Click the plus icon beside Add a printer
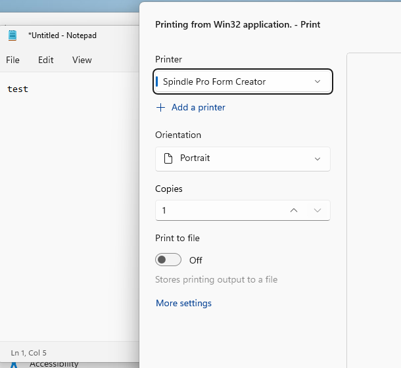This screenshot has width=401, height=368. tap(160, 107)
